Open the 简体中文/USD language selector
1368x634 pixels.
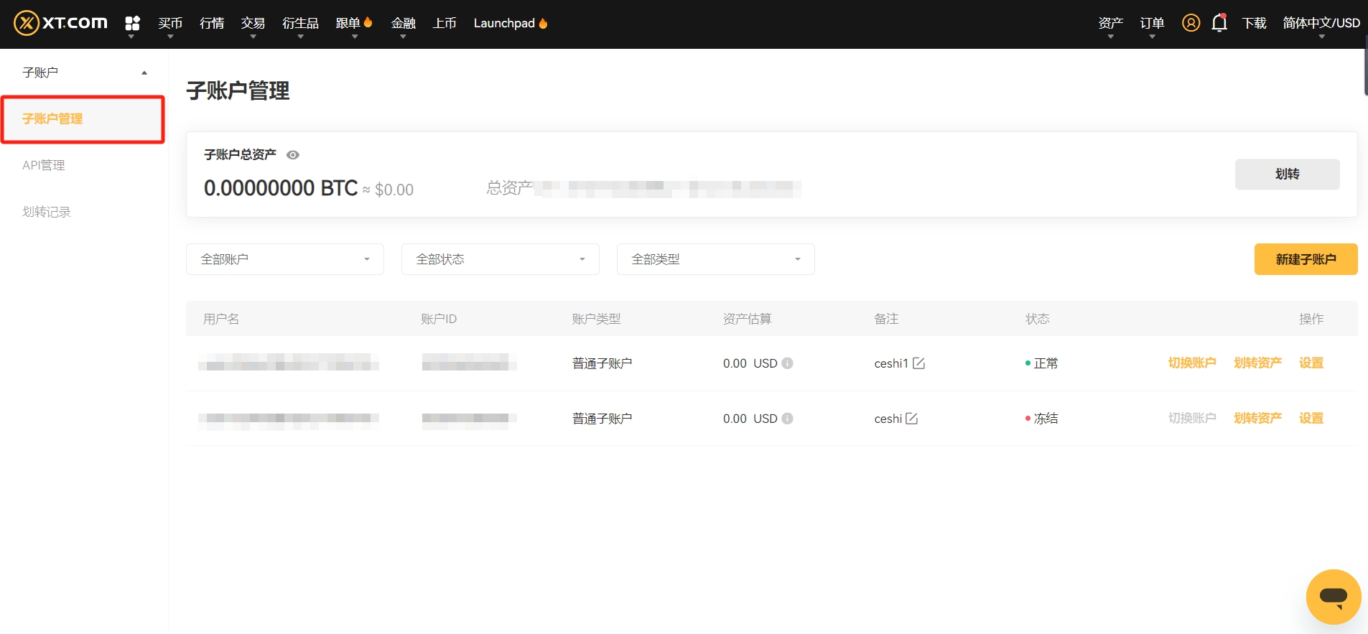tap(1321, 24)
